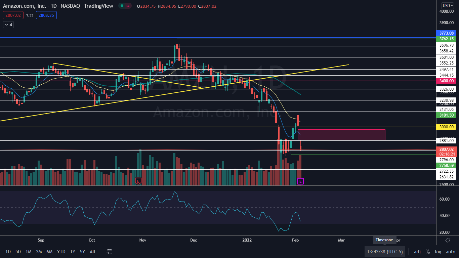This screenshot has height=258, width=459.
Task: Click the current price 2807.02 axis label
Action: pyautogui.click(x=446, y=149)
